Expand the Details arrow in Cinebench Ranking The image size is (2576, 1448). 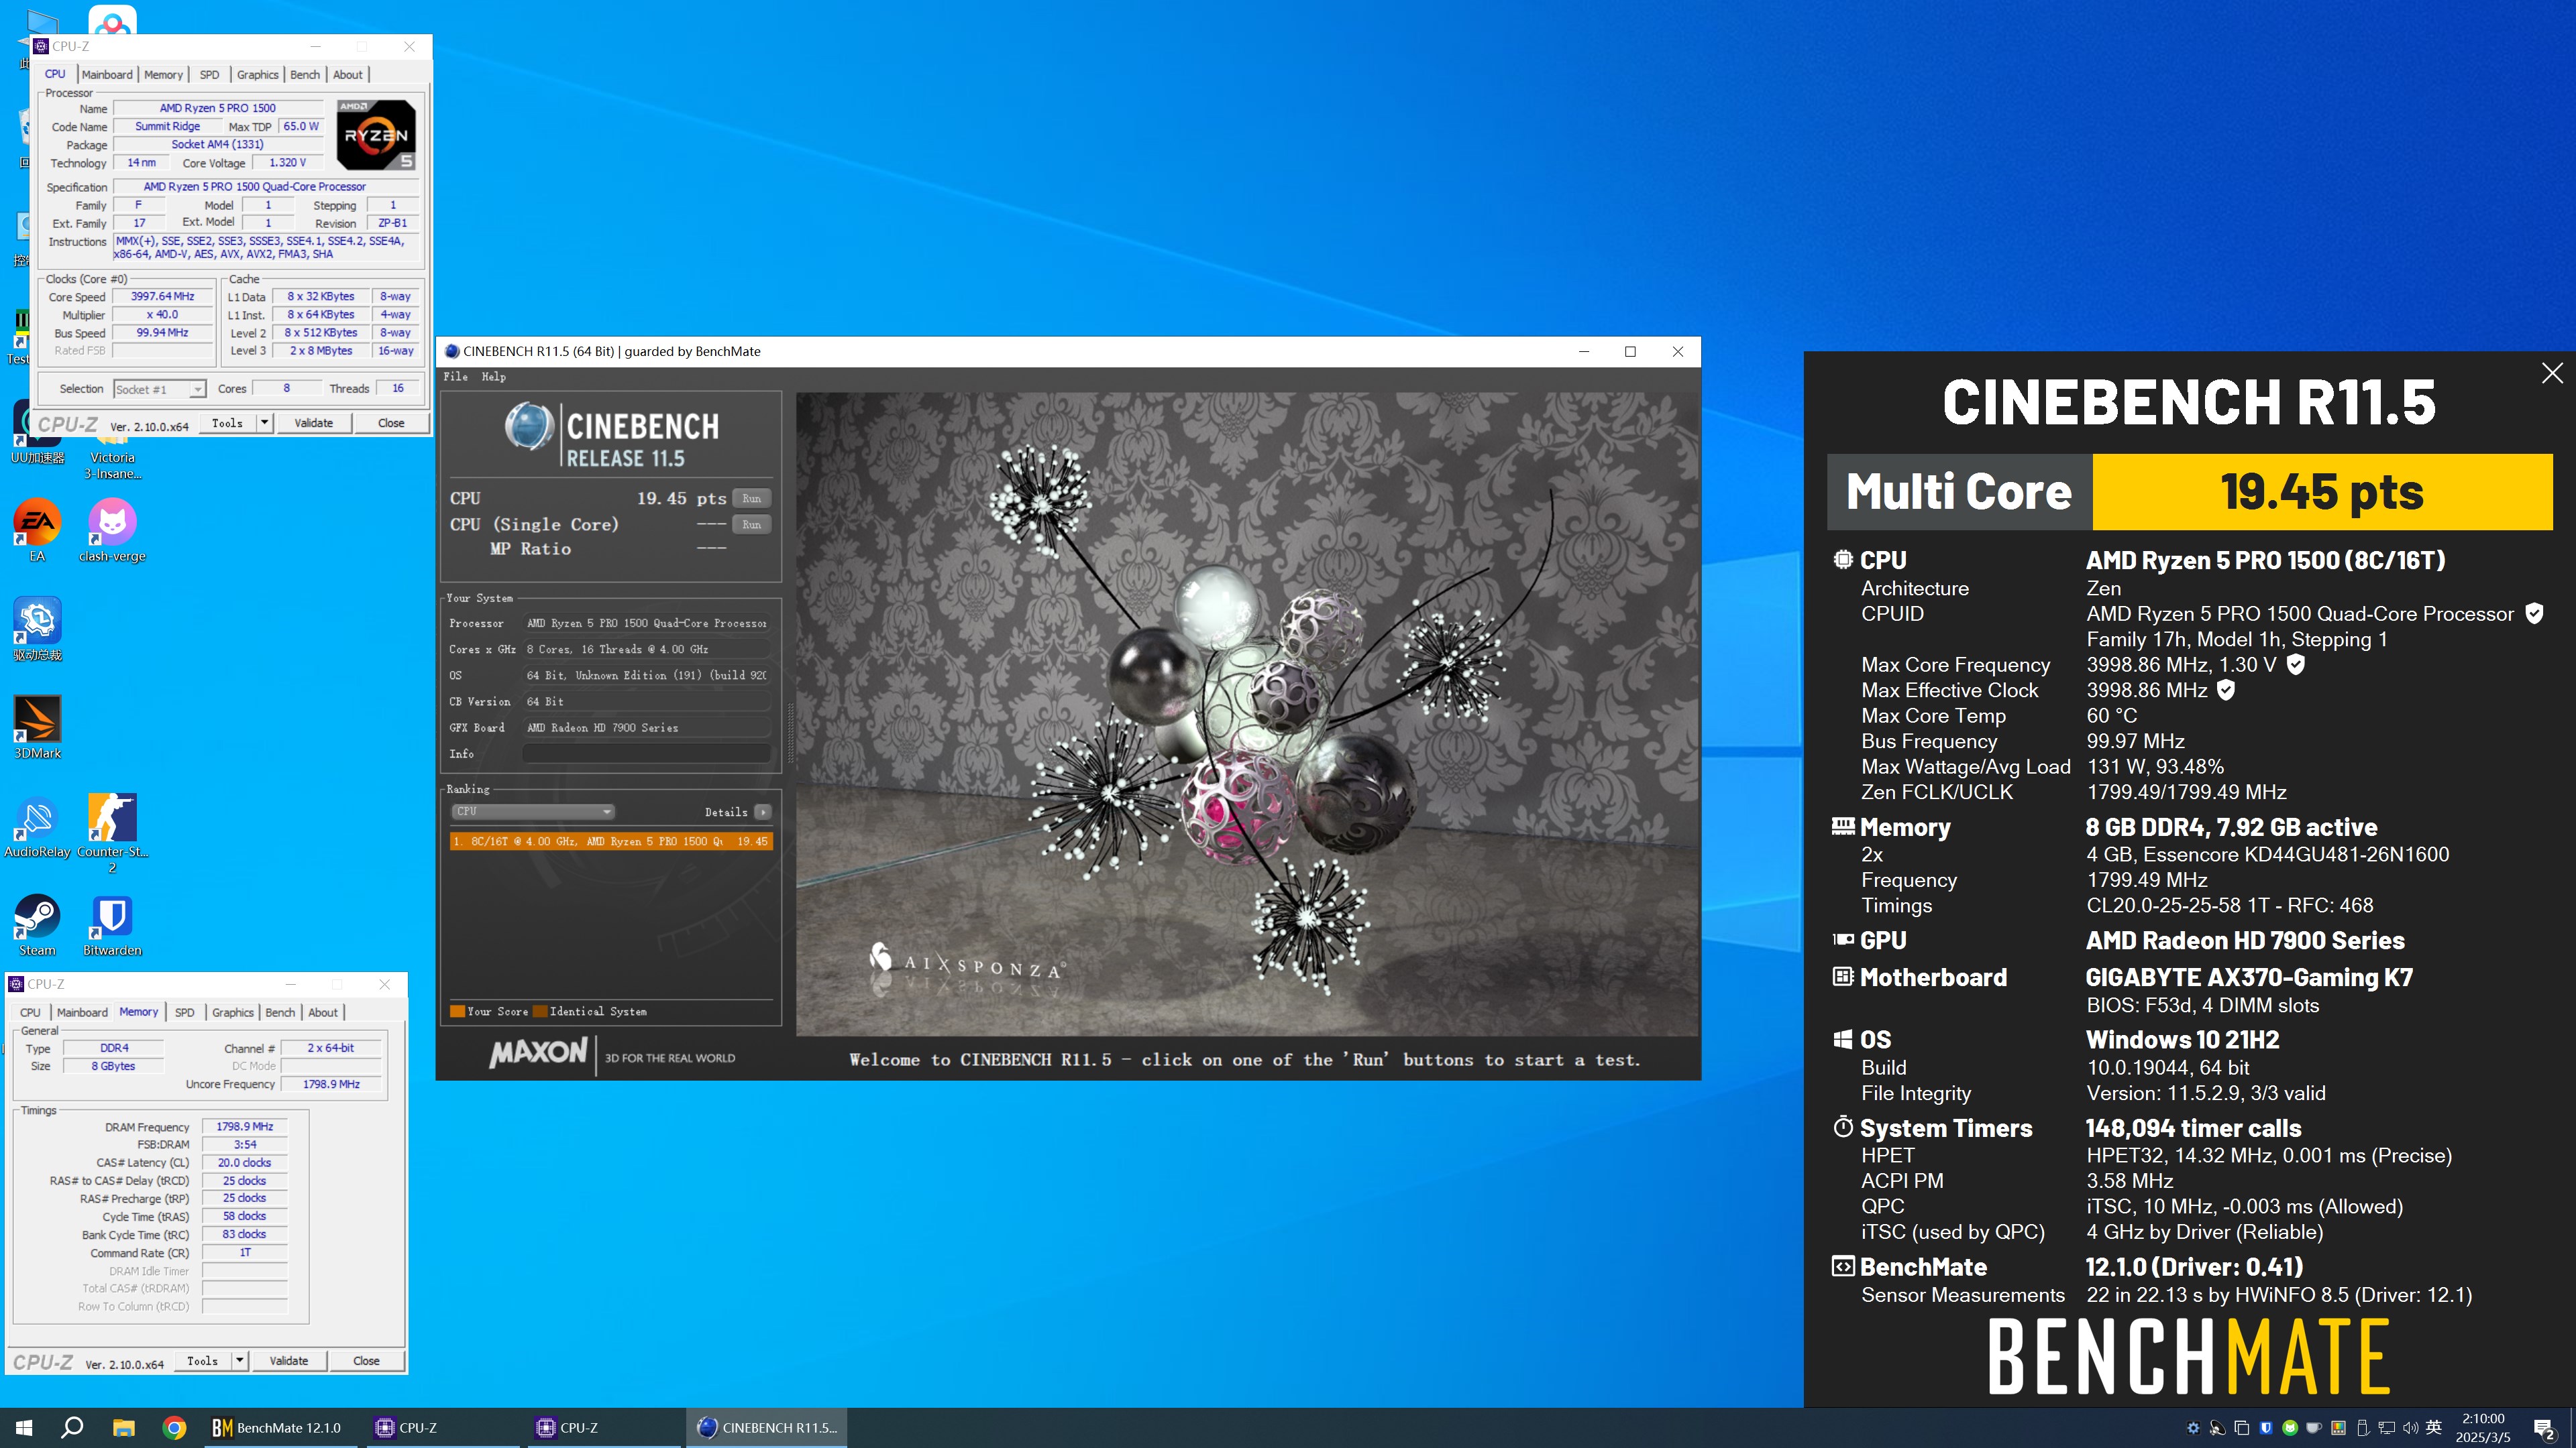763,812
